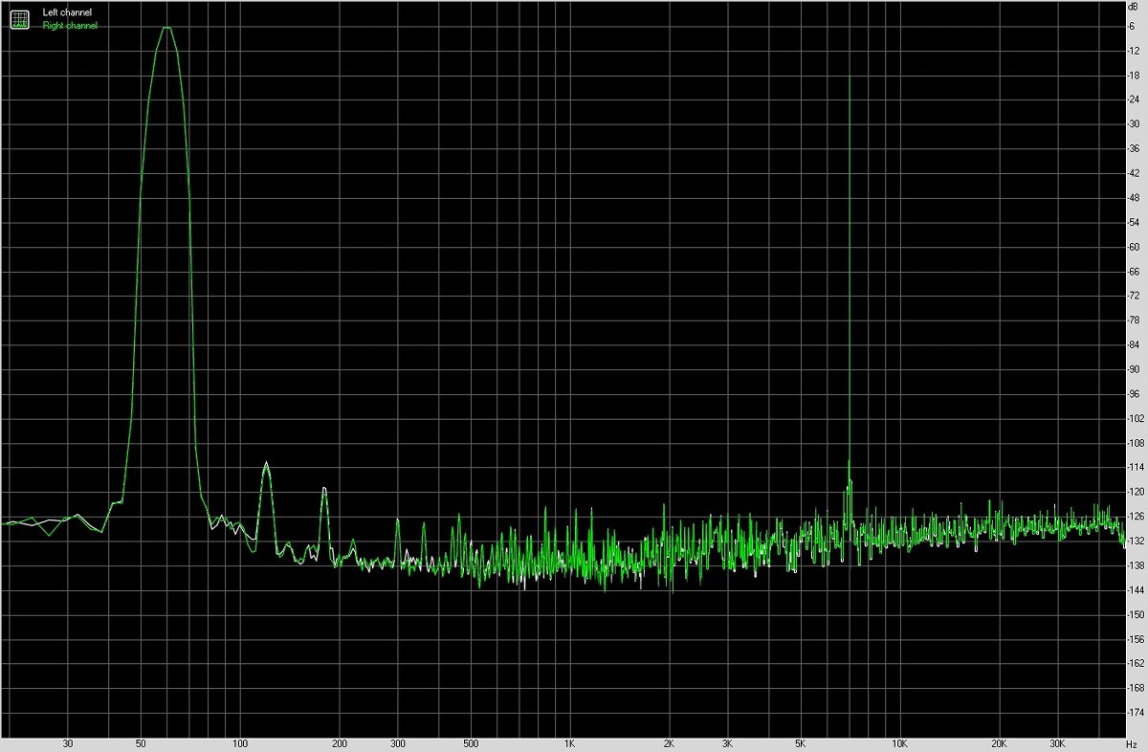Click the '-90' dB scale value
This screenshot has height=752, width=1148.
pos(1135,368)
